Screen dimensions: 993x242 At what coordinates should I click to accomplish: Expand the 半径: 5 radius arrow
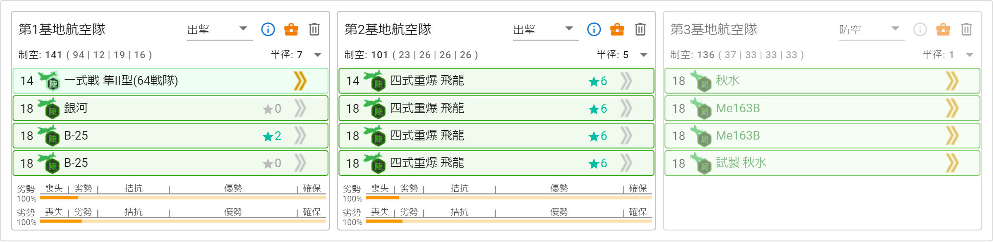tap(644, 55)
